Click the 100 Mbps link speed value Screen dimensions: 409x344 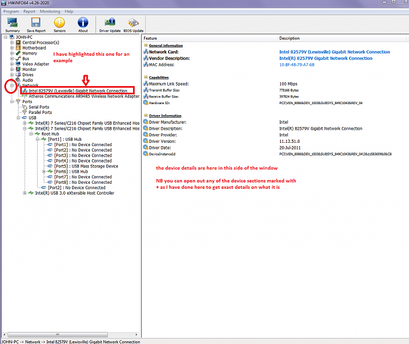[288, 84]
